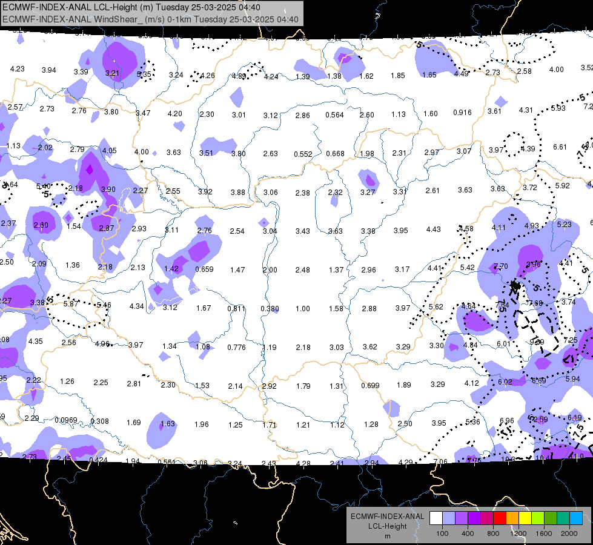Screen dimensions: 593x545
Task: Click the wind shear value 5.36
Action: pos(472,421)
